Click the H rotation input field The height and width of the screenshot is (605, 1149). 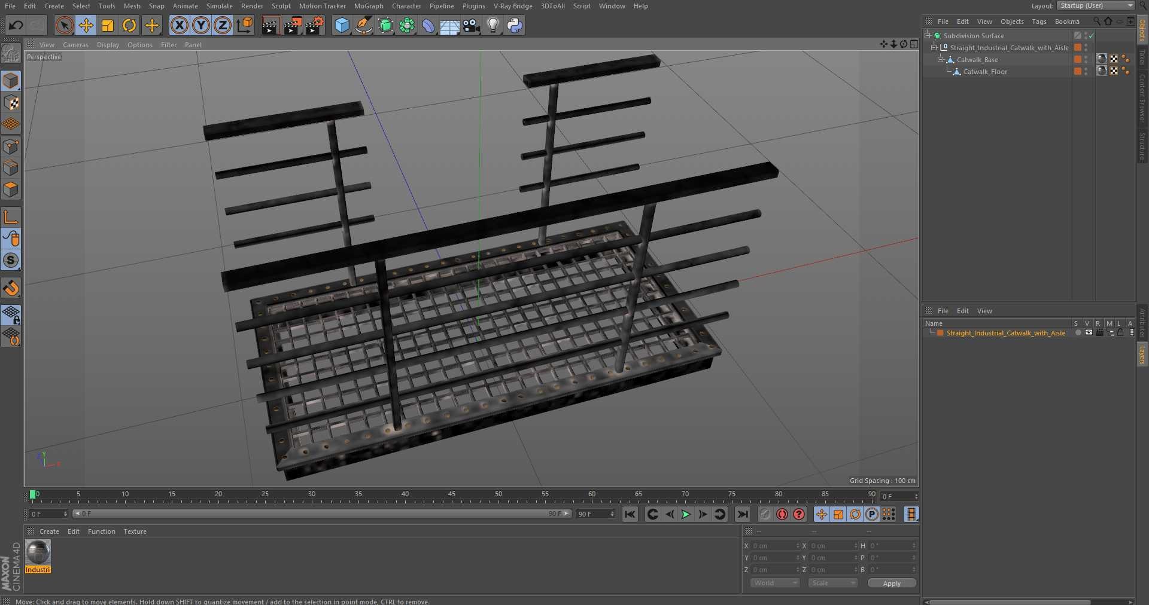coord(892,546)
